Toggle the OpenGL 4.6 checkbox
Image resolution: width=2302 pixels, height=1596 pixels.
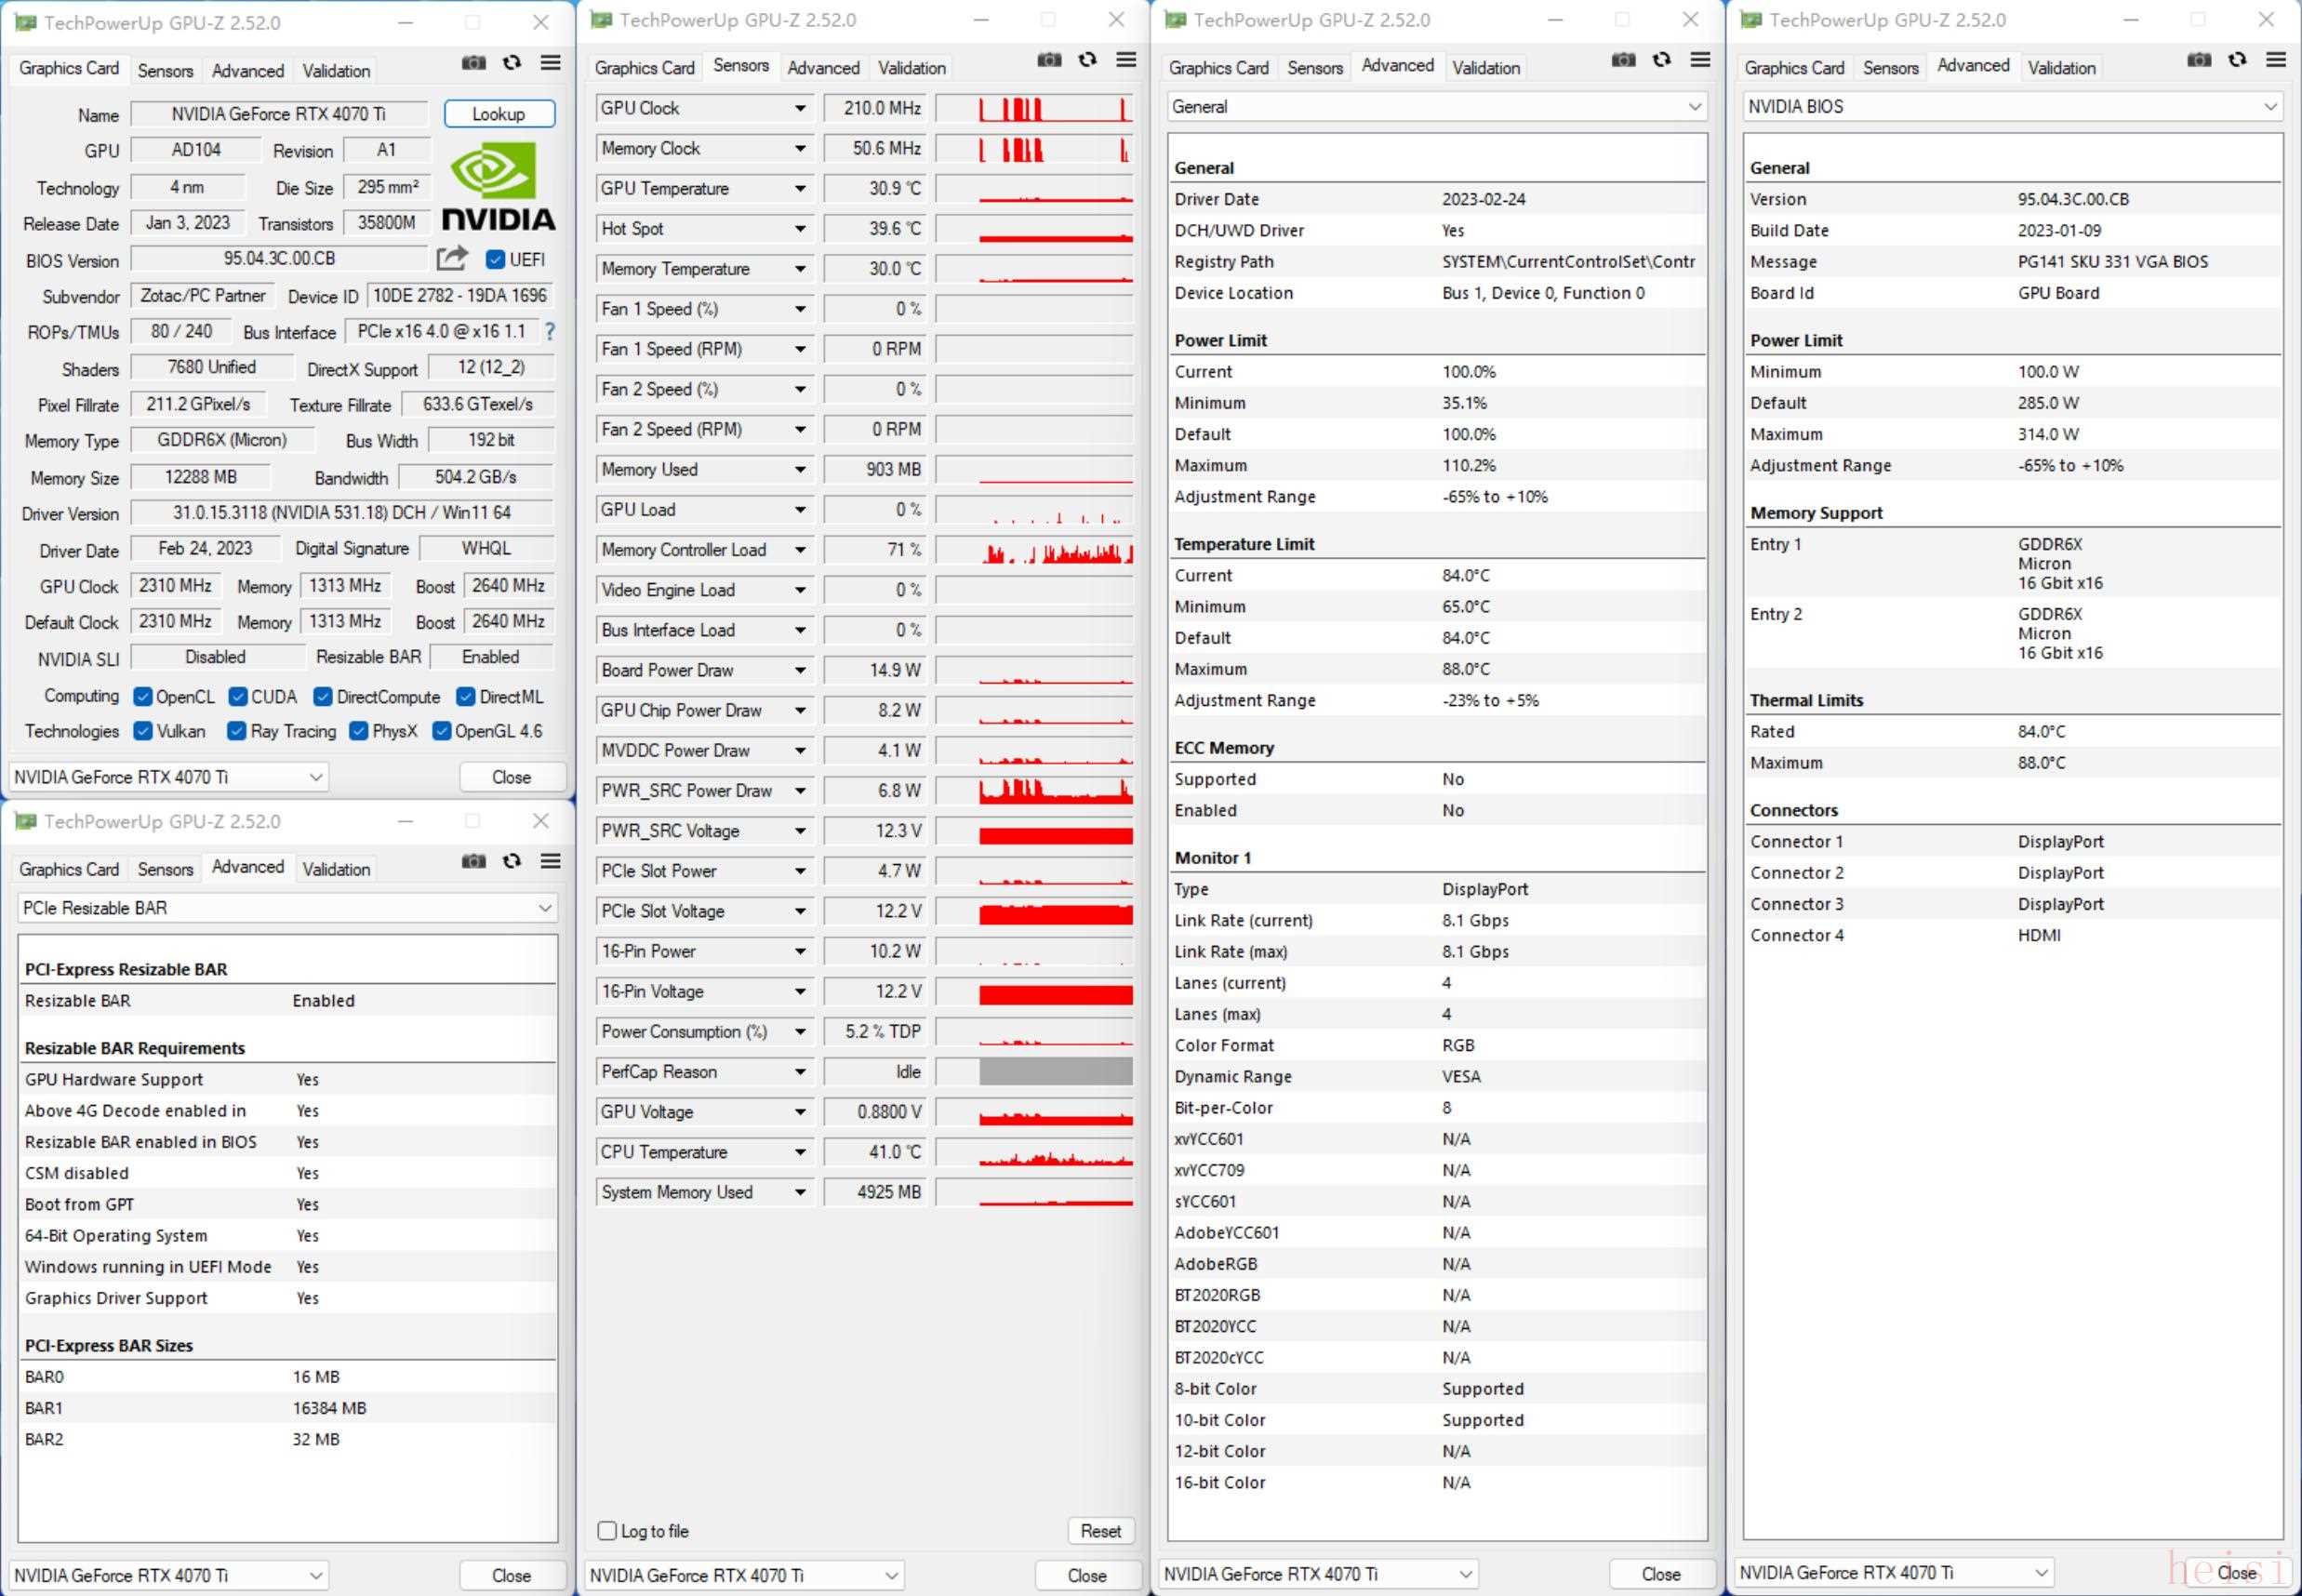(441, 731)
